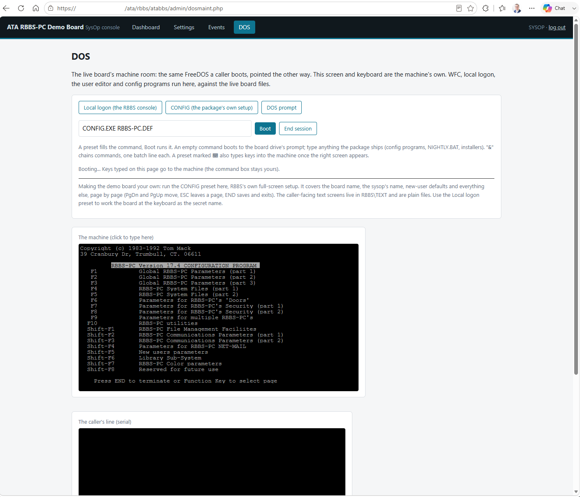Click the Boot button
The height and width of the screenshot is (497, 580).
pyautogui.click(x=265, y=128)
